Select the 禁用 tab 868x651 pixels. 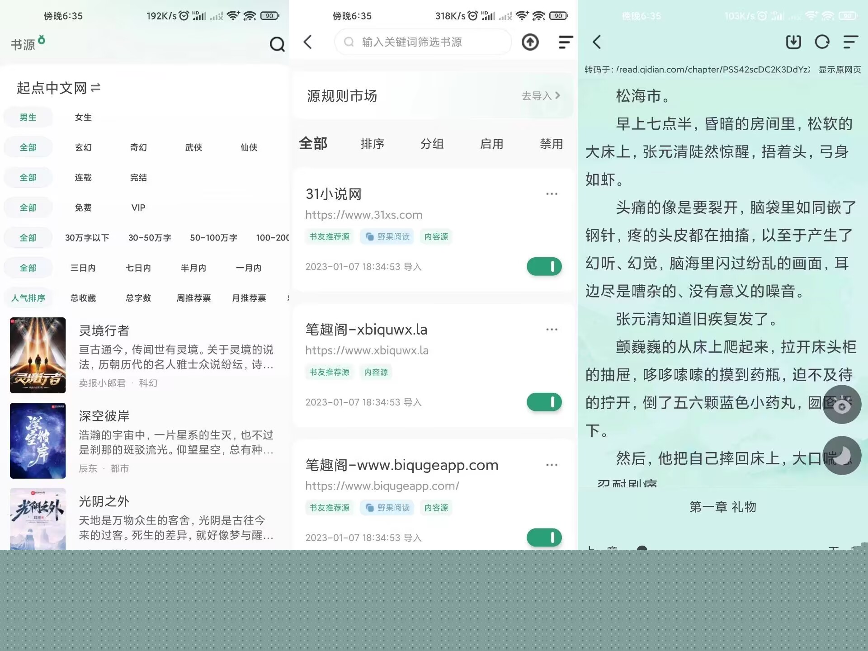coord(551,144)
